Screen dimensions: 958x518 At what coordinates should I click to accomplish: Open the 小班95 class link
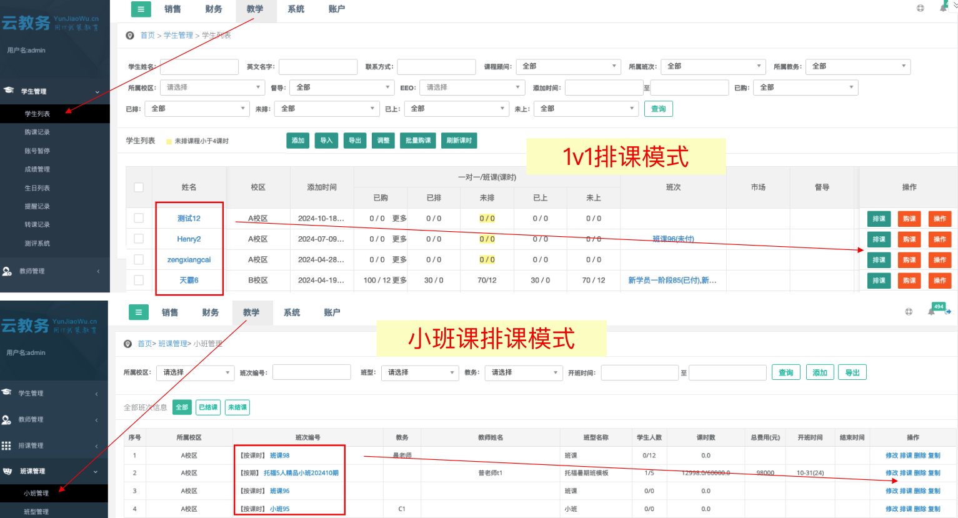(279, 509)
